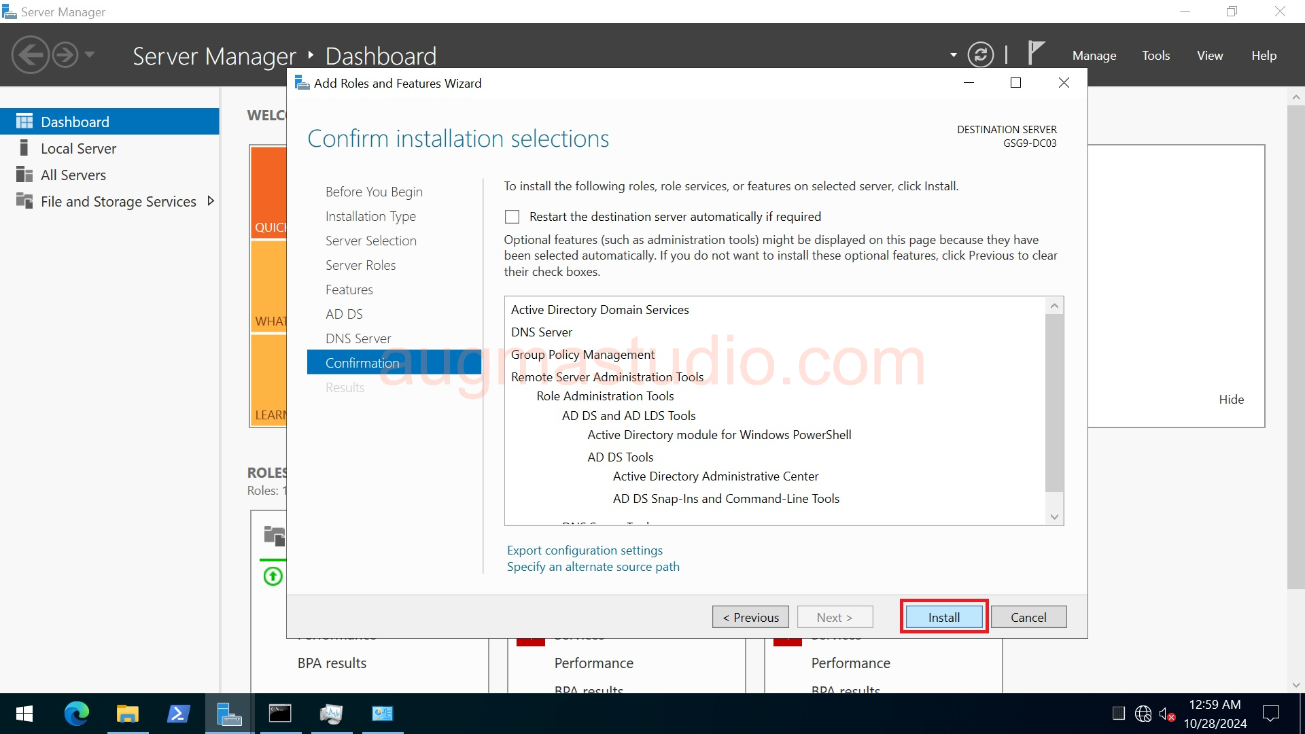Open Microsoft Edge from the taskbar
The image size is (1305, 734).
click(x=76, y=714)
